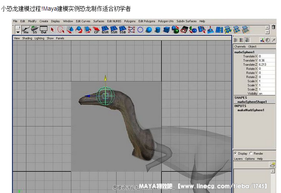Open the Edit Curves menu
The image size is (281, 193).
point(83,21)
